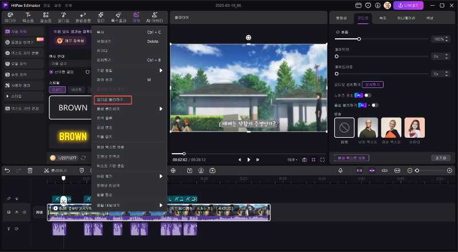Switch to the Speed tab in properties
This screenshot has height=252, width=458.
382,18
